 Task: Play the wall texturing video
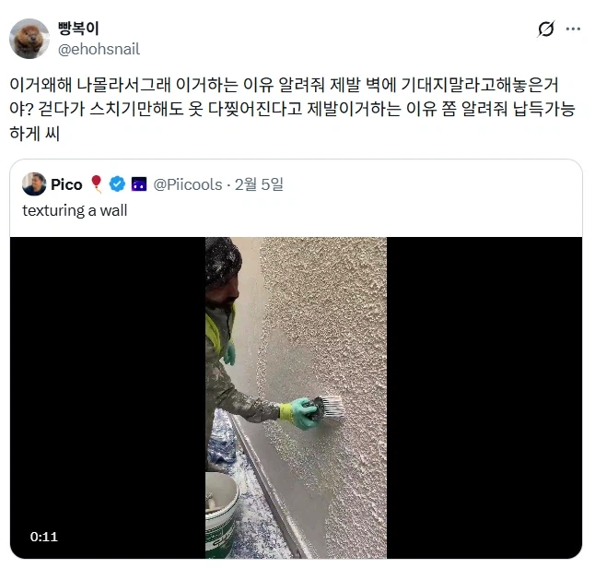[296, 397]
